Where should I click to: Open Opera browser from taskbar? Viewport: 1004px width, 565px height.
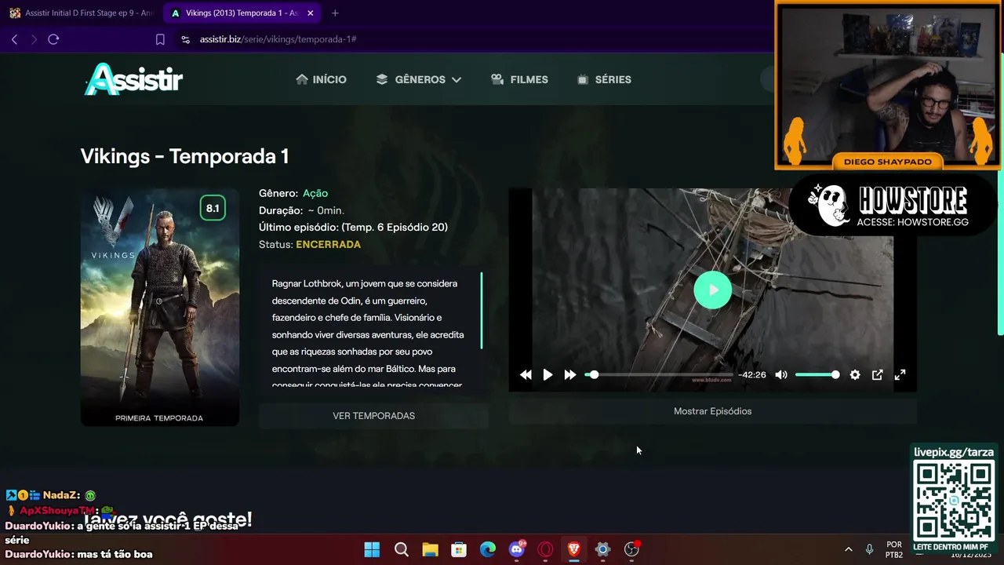pyautogui.click(x=545, y=549)
